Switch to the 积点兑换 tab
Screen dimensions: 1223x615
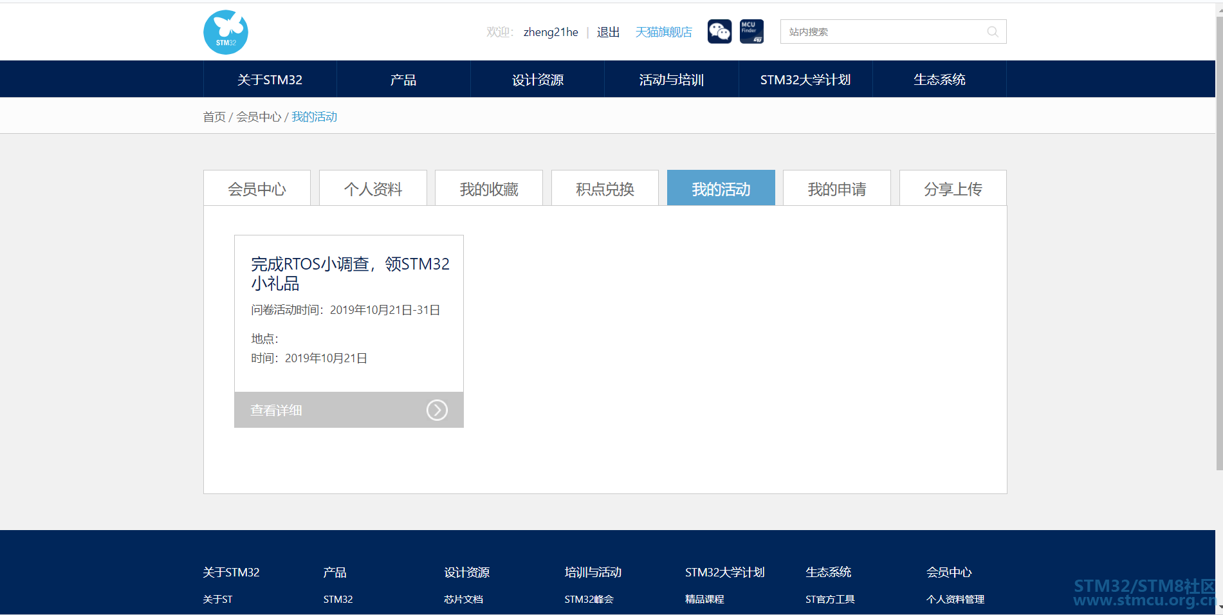605,188
